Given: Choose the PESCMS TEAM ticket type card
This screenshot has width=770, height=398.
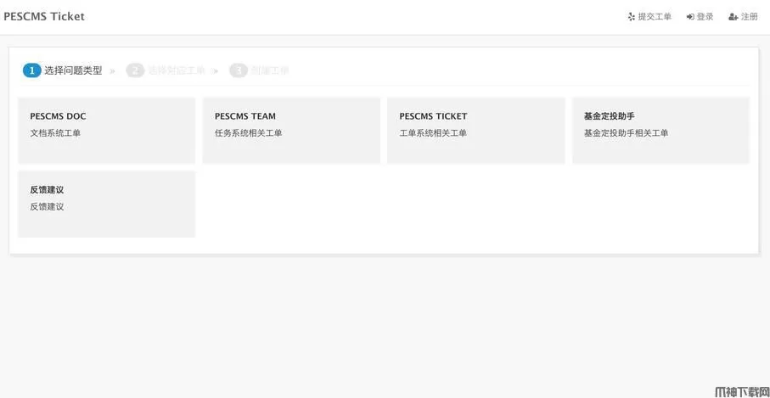Looking at the screenshot, I should pyautogui.click(x=291, y=131).
